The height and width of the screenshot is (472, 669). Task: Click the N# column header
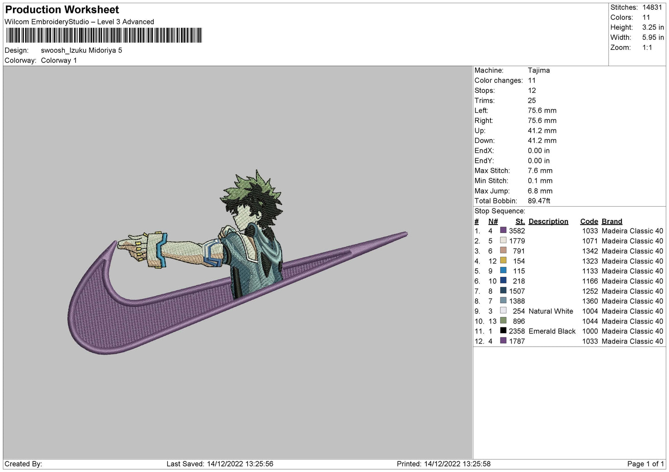coord(493,221)
